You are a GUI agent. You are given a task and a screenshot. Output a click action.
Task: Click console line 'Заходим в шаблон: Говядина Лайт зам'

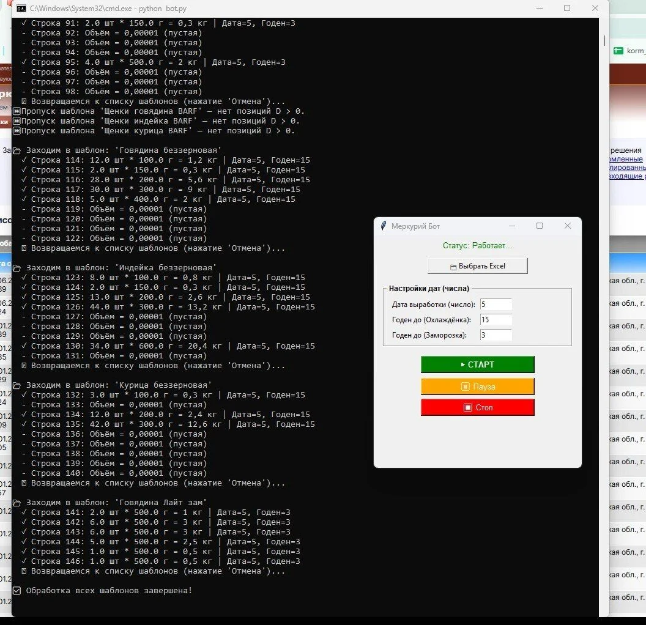(x=110, y=502)
